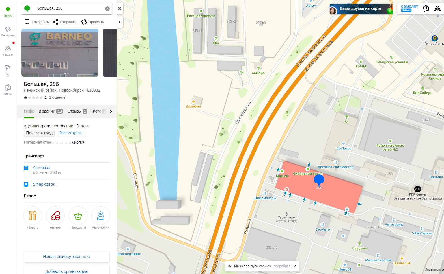Select the ВипСибирь map marker
Screen dimensions: 444x274
pyautogui.click(x=423, y=88)
